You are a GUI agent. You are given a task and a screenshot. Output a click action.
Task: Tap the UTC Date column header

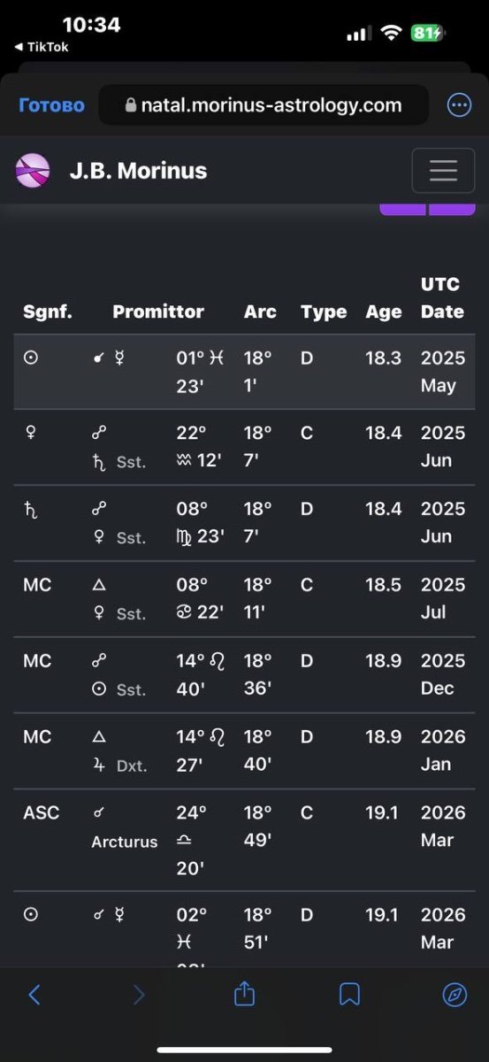point(442,297)
